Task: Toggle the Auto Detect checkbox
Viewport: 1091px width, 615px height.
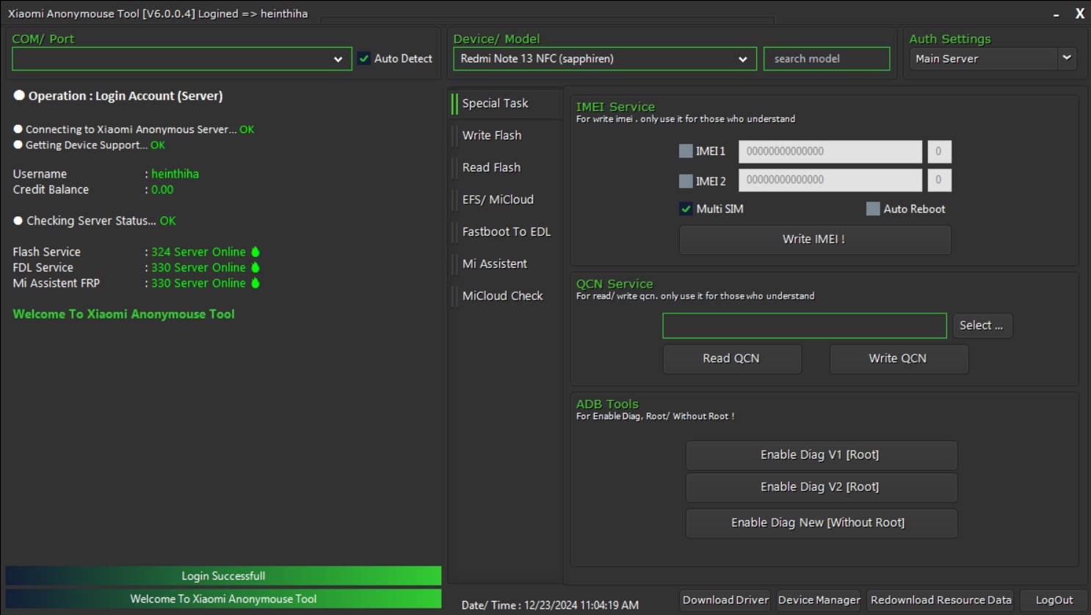Action: [364, 59]
